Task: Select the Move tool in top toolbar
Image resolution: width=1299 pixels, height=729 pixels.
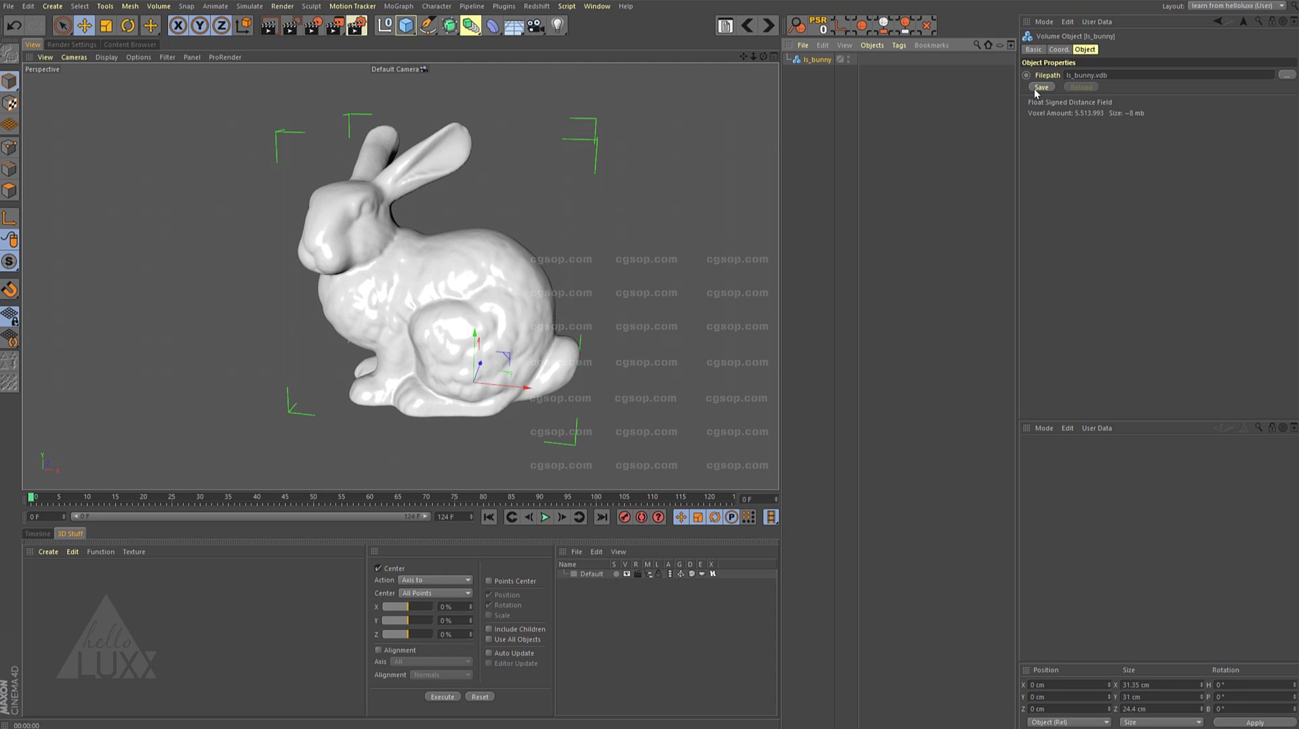Action: tap(84, 26)
